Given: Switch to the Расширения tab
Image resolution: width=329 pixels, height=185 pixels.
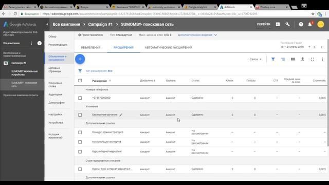Looking at the screenshot, I should [x=123, y=47].
